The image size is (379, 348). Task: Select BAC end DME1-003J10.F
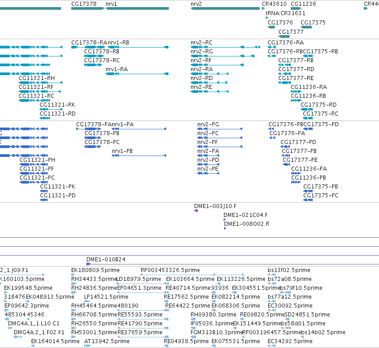[x=196, y=211]
